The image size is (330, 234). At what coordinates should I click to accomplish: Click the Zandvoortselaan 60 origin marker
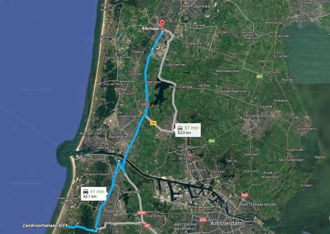[66, 226]
